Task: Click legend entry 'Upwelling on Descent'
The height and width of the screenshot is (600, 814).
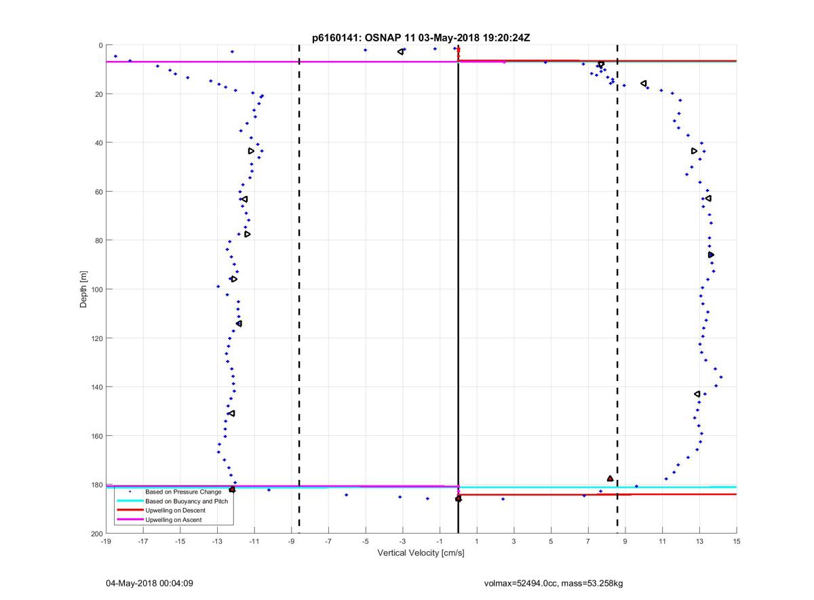Action: point(176,510)
